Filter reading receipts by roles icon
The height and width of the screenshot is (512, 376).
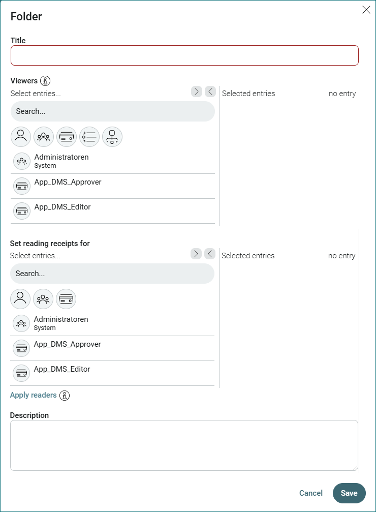click(66, 299)
